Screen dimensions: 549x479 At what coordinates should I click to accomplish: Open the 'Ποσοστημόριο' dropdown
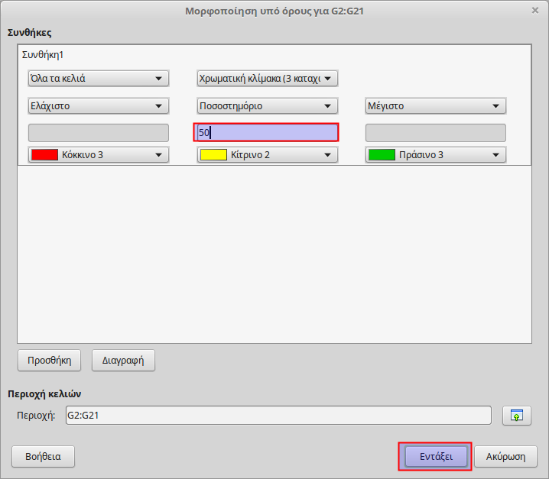click(x=267, y=106)
